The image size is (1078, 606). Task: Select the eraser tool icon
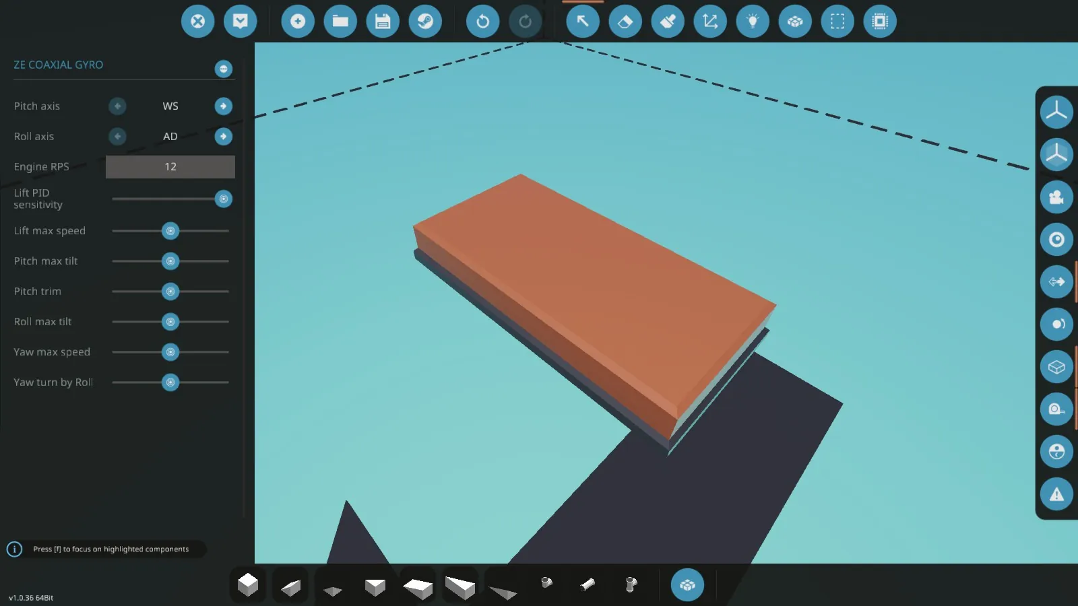click(625, 22)
